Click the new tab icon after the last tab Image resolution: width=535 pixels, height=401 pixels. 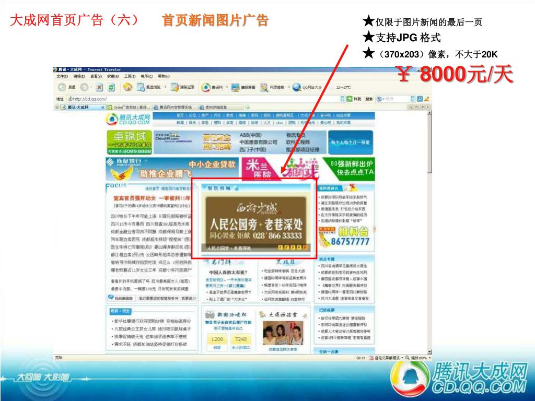tap(248, 107)
